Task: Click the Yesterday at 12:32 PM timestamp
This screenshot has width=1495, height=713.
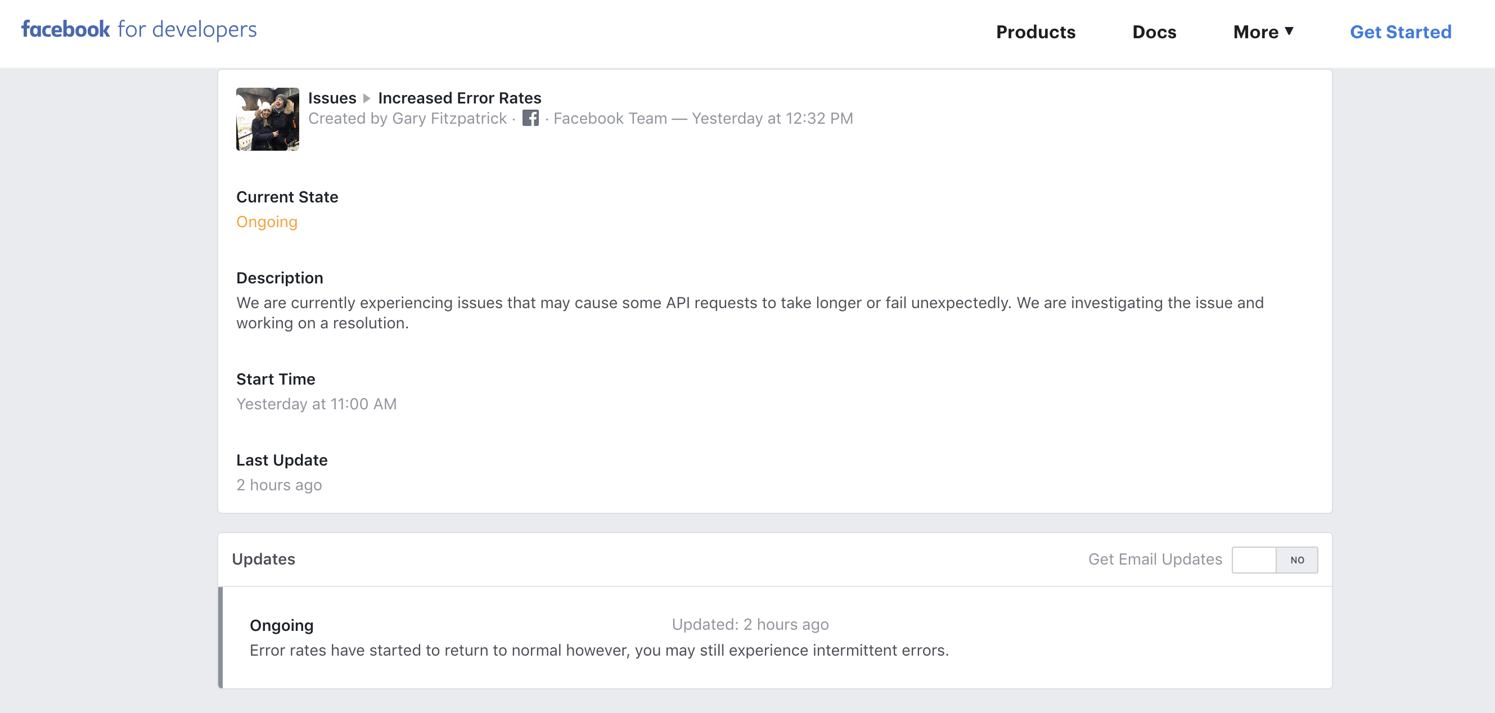Action: pos(772,118)
